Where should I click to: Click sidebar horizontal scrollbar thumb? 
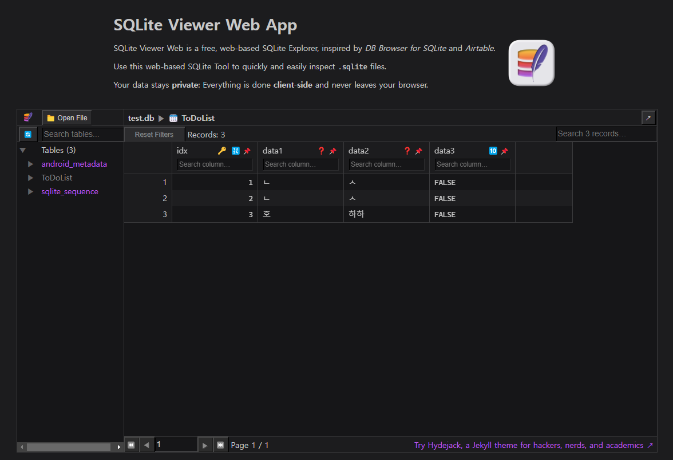tap(69, 447)
